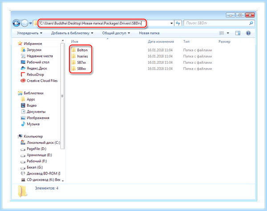Image resolution: width=267 pixels, height=211 pixels.
Task: Click the Музыка note icon
Action: coord(23,124)
